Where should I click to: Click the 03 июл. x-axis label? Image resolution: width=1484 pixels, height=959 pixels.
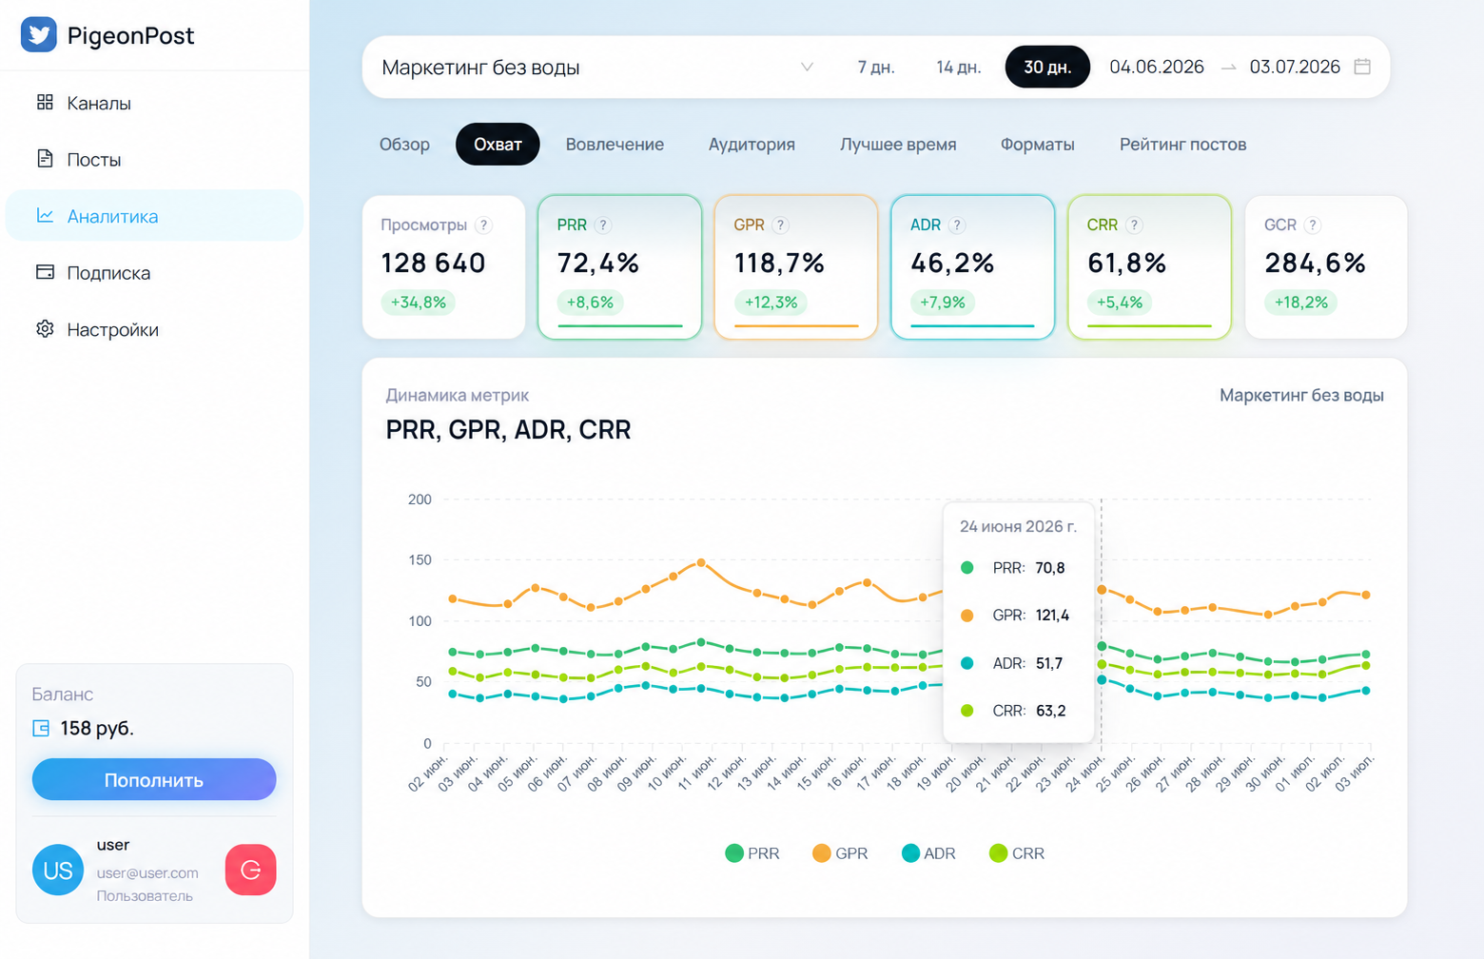[1355, 773]
